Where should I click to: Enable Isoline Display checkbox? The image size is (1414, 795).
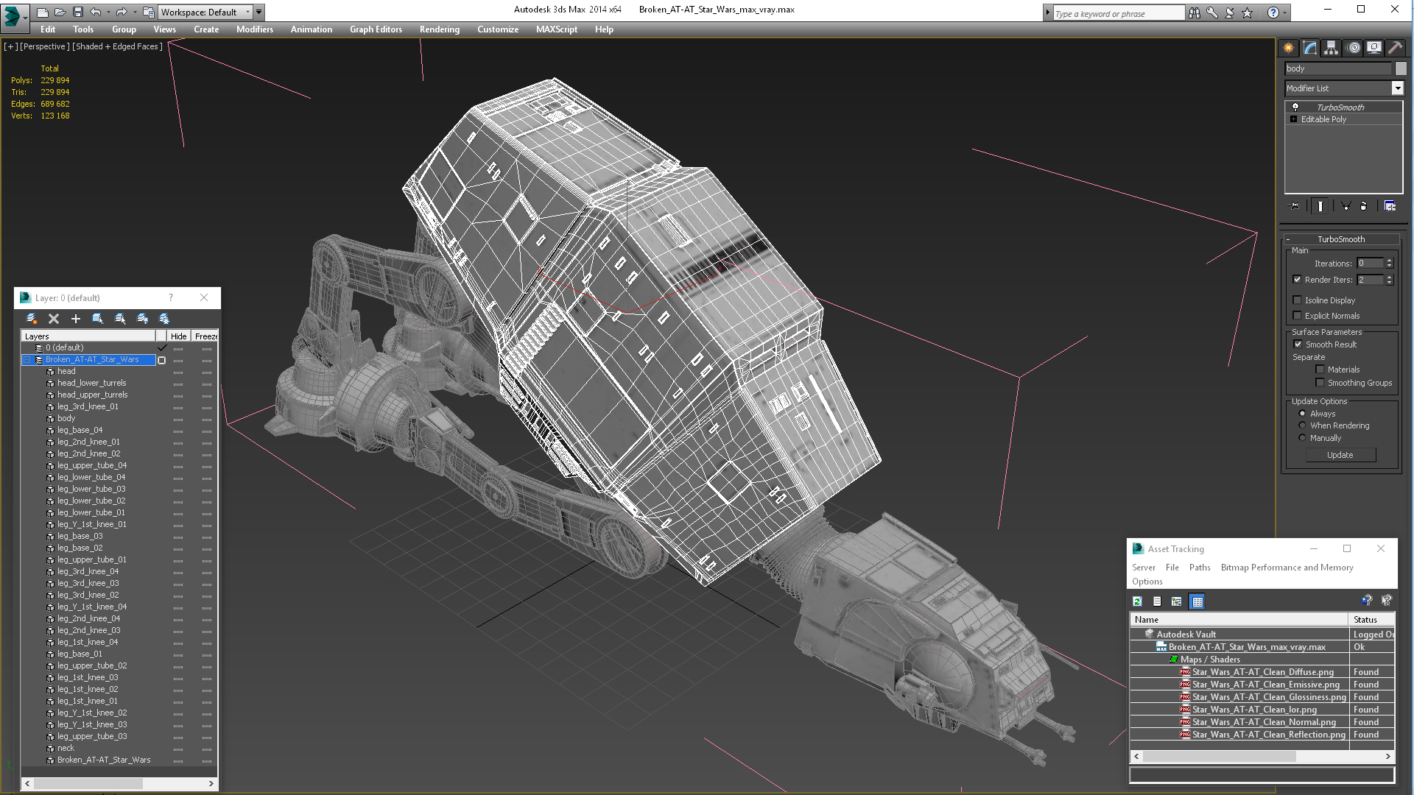(x=1298, y=300)
